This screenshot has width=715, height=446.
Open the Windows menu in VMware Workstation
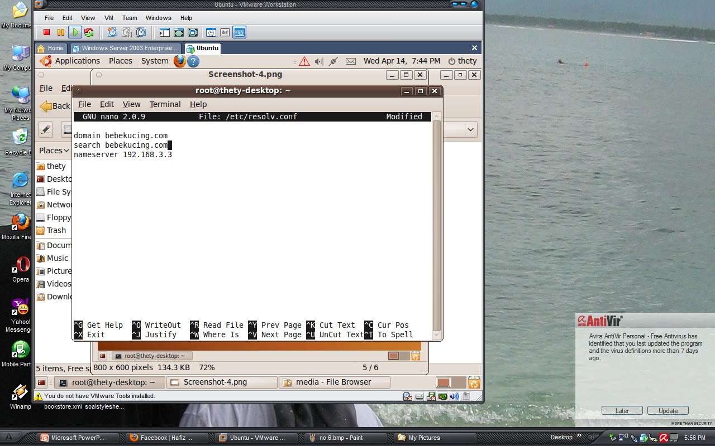(x=159, y=18)
